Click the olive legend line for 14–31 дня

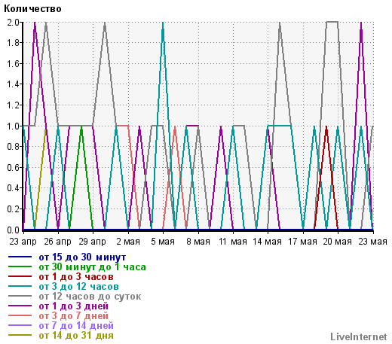click(20, 335)
